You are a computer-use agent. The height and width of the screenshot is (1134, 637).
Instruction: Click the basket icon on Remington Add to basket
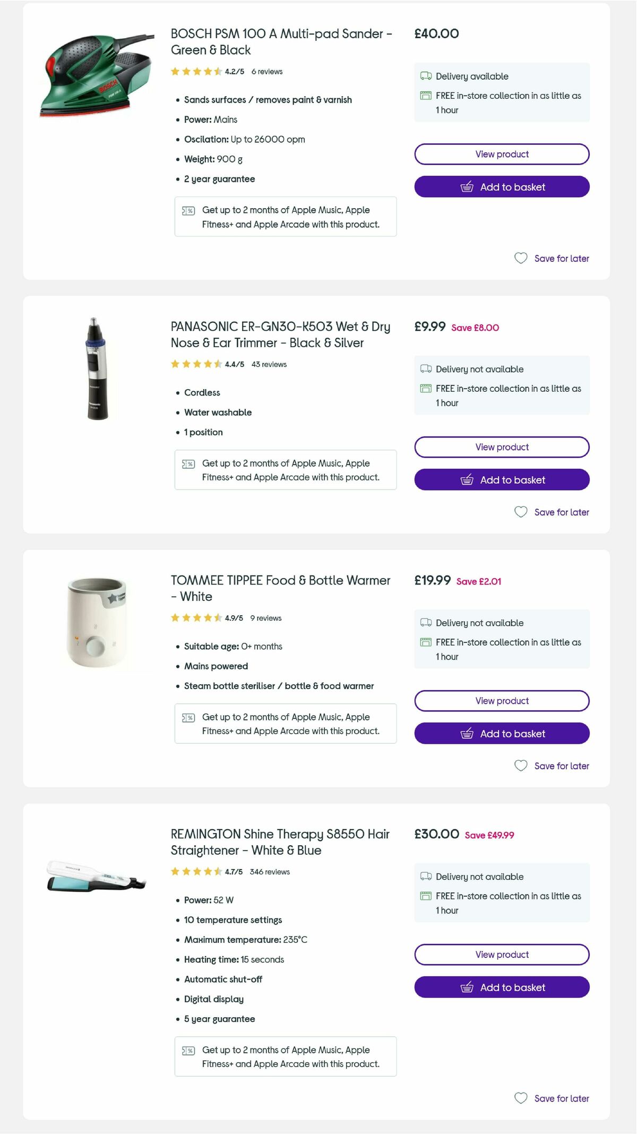pyautogui.click(x=466, y=987)
